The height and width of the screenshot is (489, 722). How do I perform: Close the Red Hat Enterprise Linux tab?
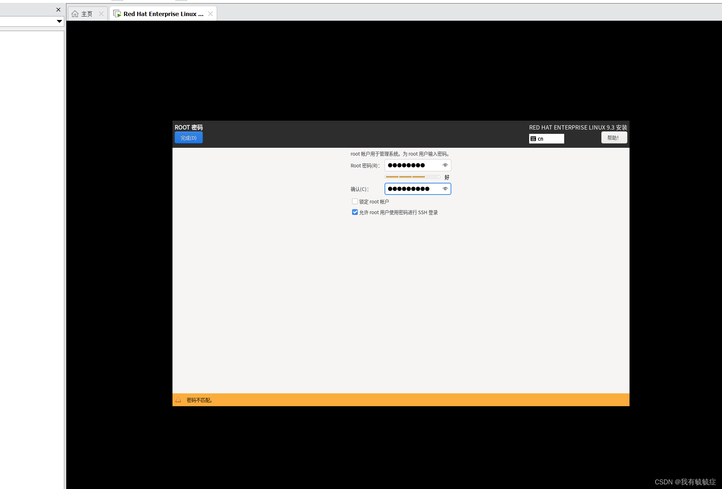point(210,14)
